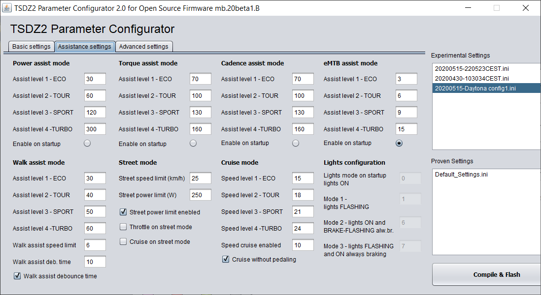Edit Cruise Speed level 2 TOUR field
Image resolution: width=541 pixels, height=295 pixels.
click(303, 195)
